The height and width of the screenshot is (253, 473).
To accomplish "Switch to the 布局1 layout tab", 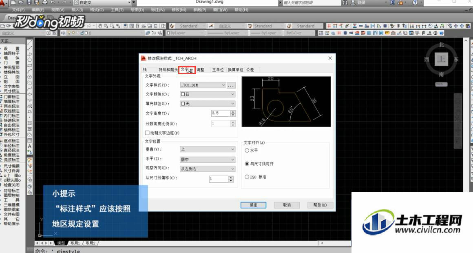I will [75, 243].
